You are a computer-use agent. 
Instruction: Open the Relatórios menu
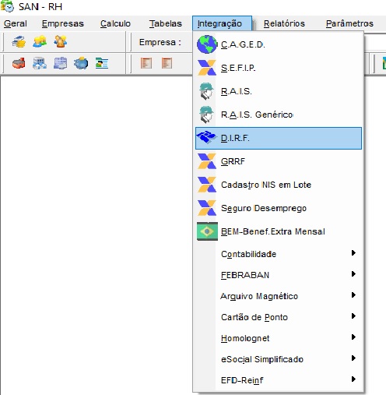click(x=284, y=23)
